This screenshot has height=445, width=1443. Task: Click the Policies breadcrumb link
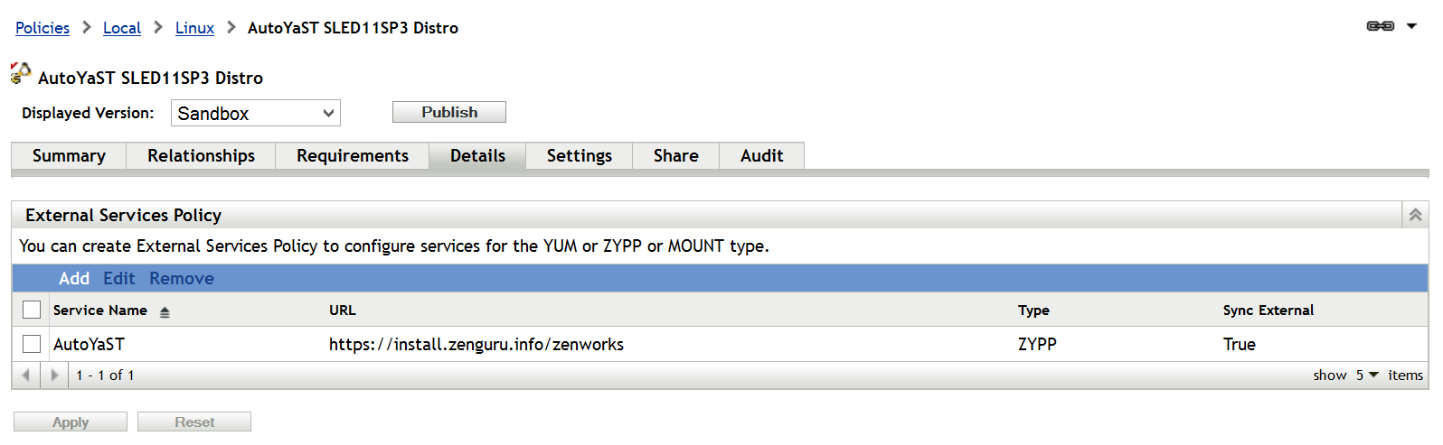(42, 28)
